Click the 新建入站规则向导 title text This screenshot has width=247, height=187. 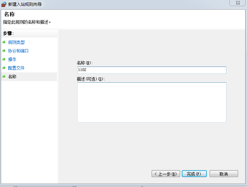point(25,4)
